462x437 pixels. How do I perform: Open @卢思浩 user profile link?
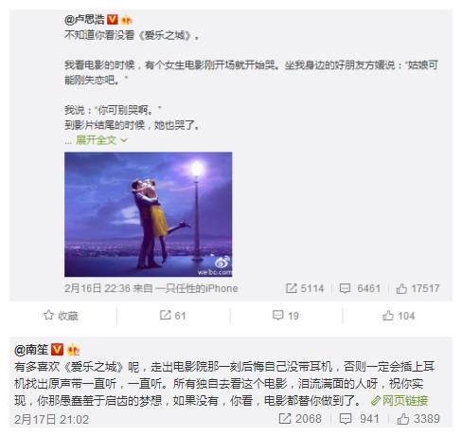point(84,20)
